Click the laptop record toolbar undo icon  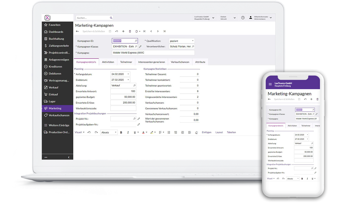[117, 31]
